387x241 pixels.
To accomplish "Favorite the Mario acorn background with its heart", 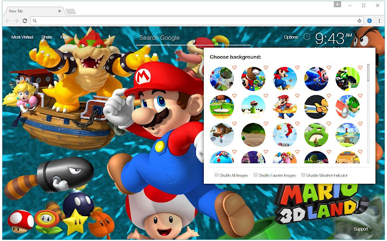I will (266, 67).
